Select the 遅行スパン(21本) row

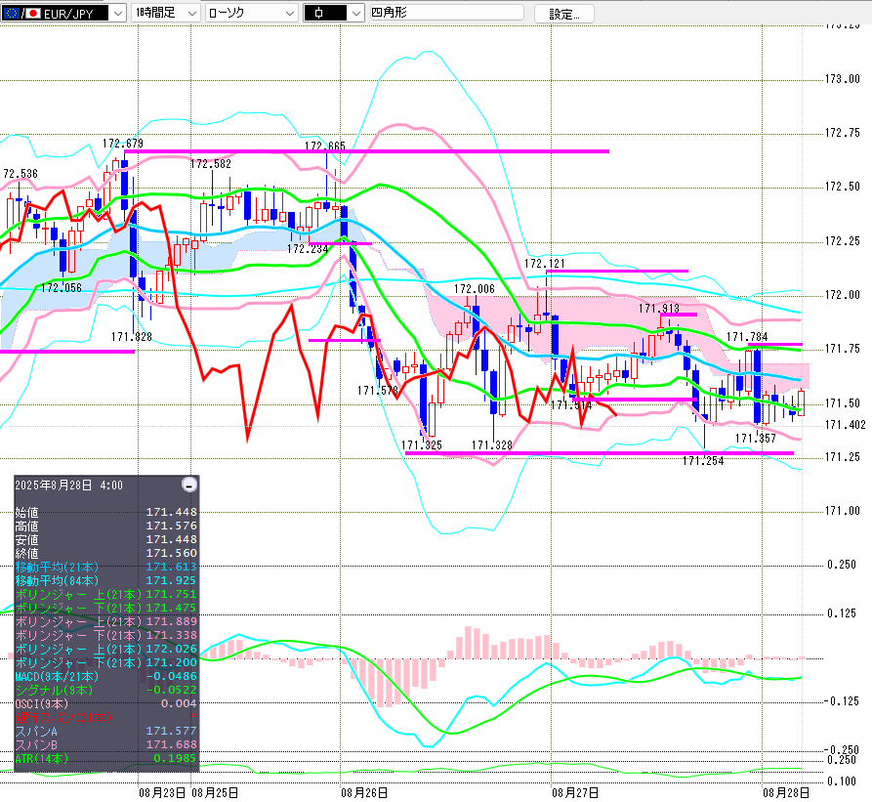pyautogui.click(x=105, y=717)
